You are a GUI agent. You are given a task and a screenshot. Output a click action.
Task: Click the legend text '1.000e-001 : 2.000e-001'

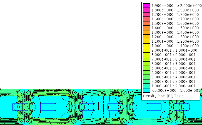pyautogui.click(x=173, y=86)
